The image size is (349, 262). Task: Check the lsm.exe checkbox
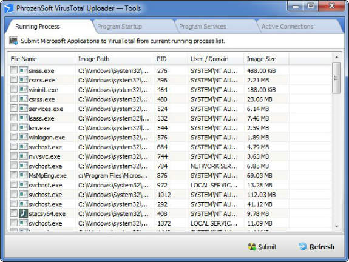click(x=13, y=127)
